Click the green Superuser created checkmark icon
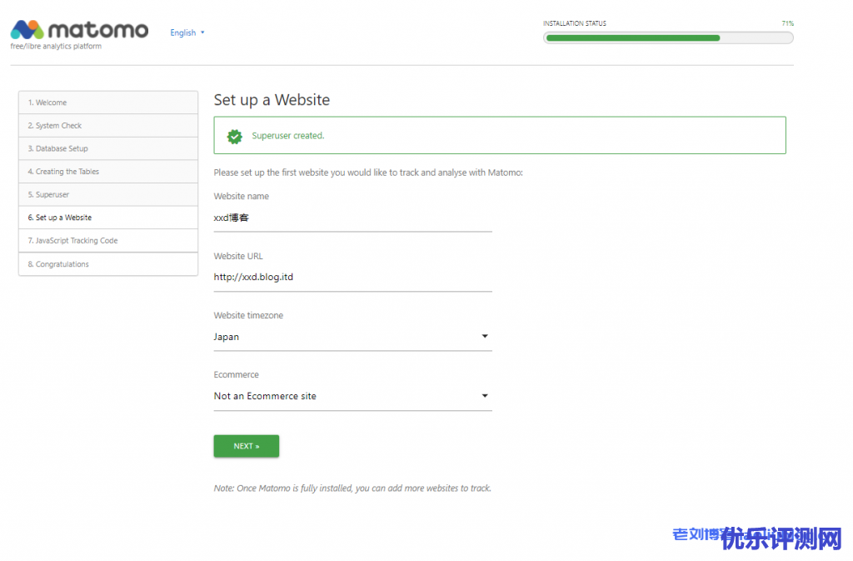The height and width of the screenshot is (561, 853). pyautogui.click(x=234, y=137)
